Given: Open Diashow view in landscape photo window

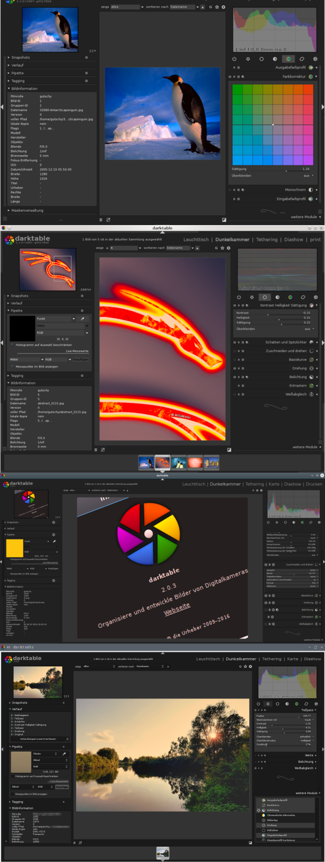Looking at the screenshot, I should click(313, 659).
